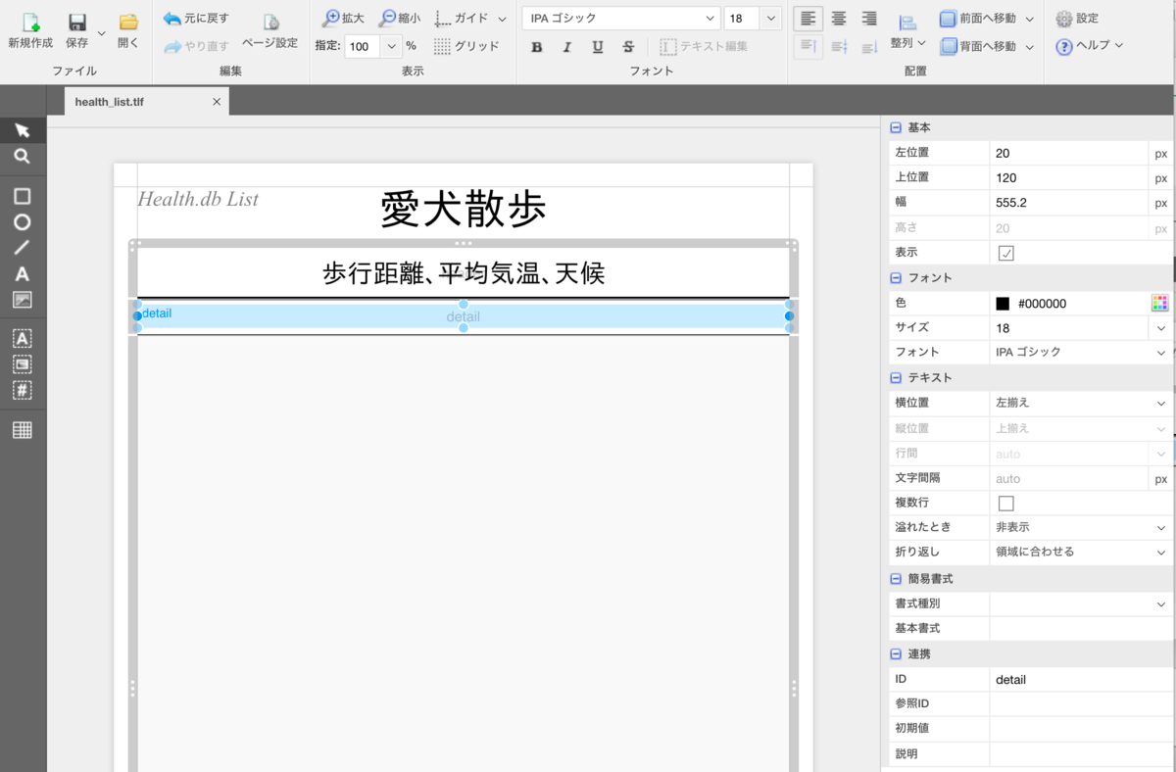Pick the Line drawing tool
This screenshot has width=1176, height=772.
click(x=23, y=249)
